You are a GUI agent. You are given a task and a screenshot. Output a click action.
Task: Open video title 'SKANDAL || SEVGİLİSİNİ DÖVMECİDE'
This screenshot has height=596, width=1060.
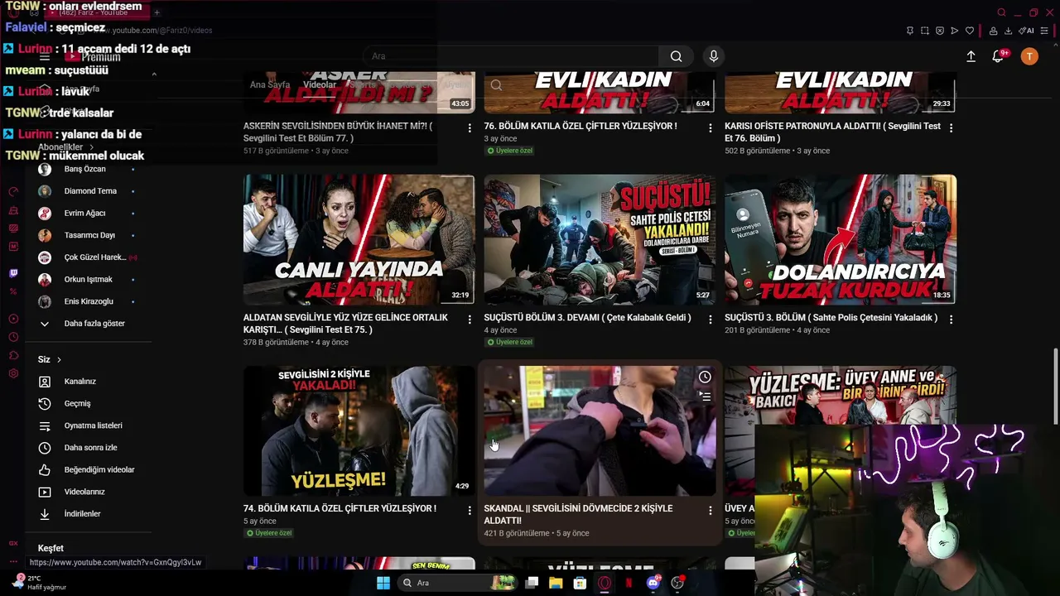579,514
